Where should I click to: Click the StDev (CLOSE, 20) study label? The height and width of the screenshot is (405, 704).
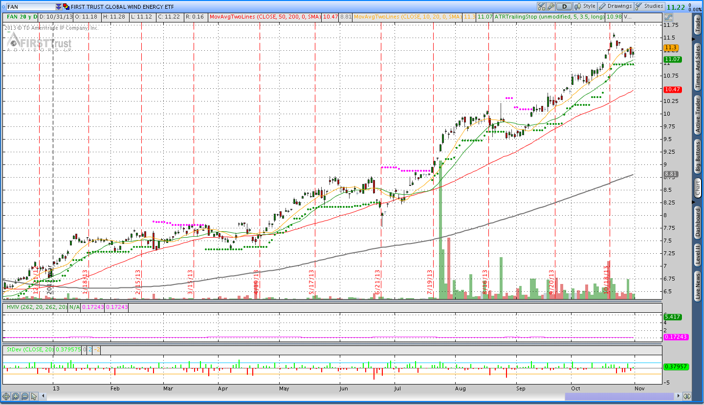click(29, 349)
